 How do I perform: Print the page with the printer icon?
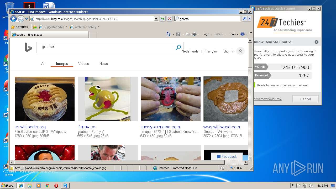(x=194, y=34)
